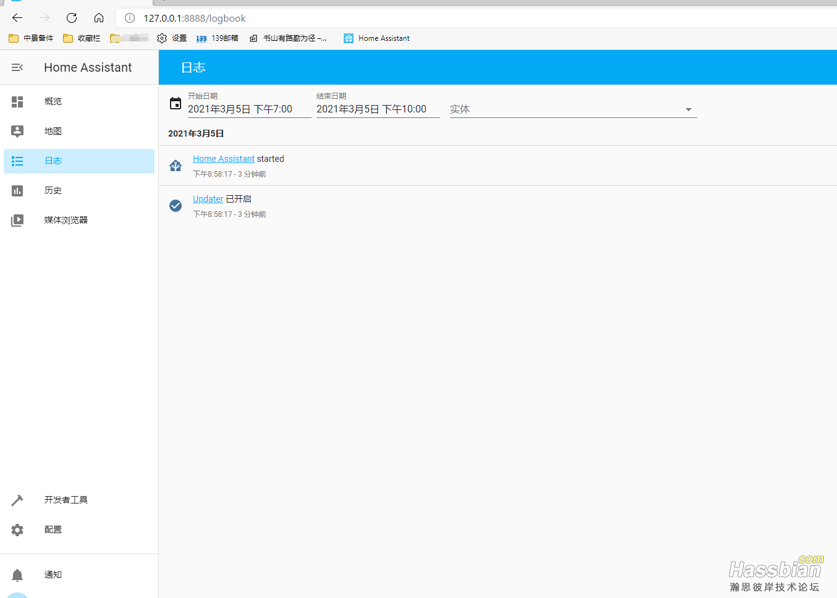The image size is (837, 598).
Task: Click the 历史 chart icon
Action: coord(17,190)
